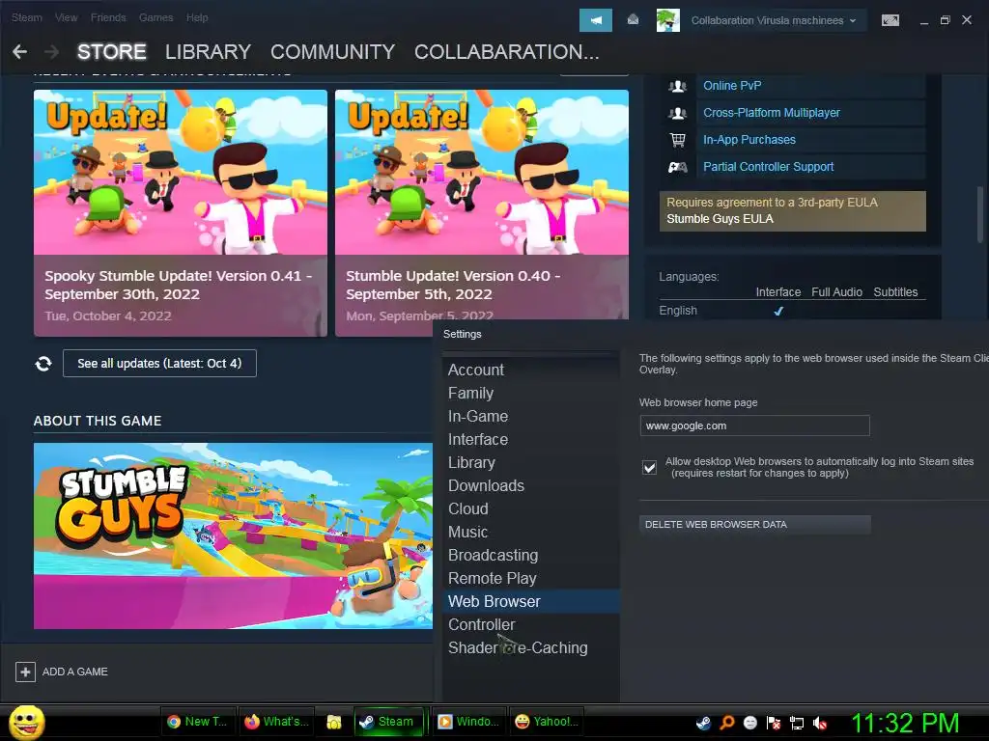Open the Collabaration Virusia machinees account dropdown
Screen dimensions: 989x741
[x=774, y=20]
